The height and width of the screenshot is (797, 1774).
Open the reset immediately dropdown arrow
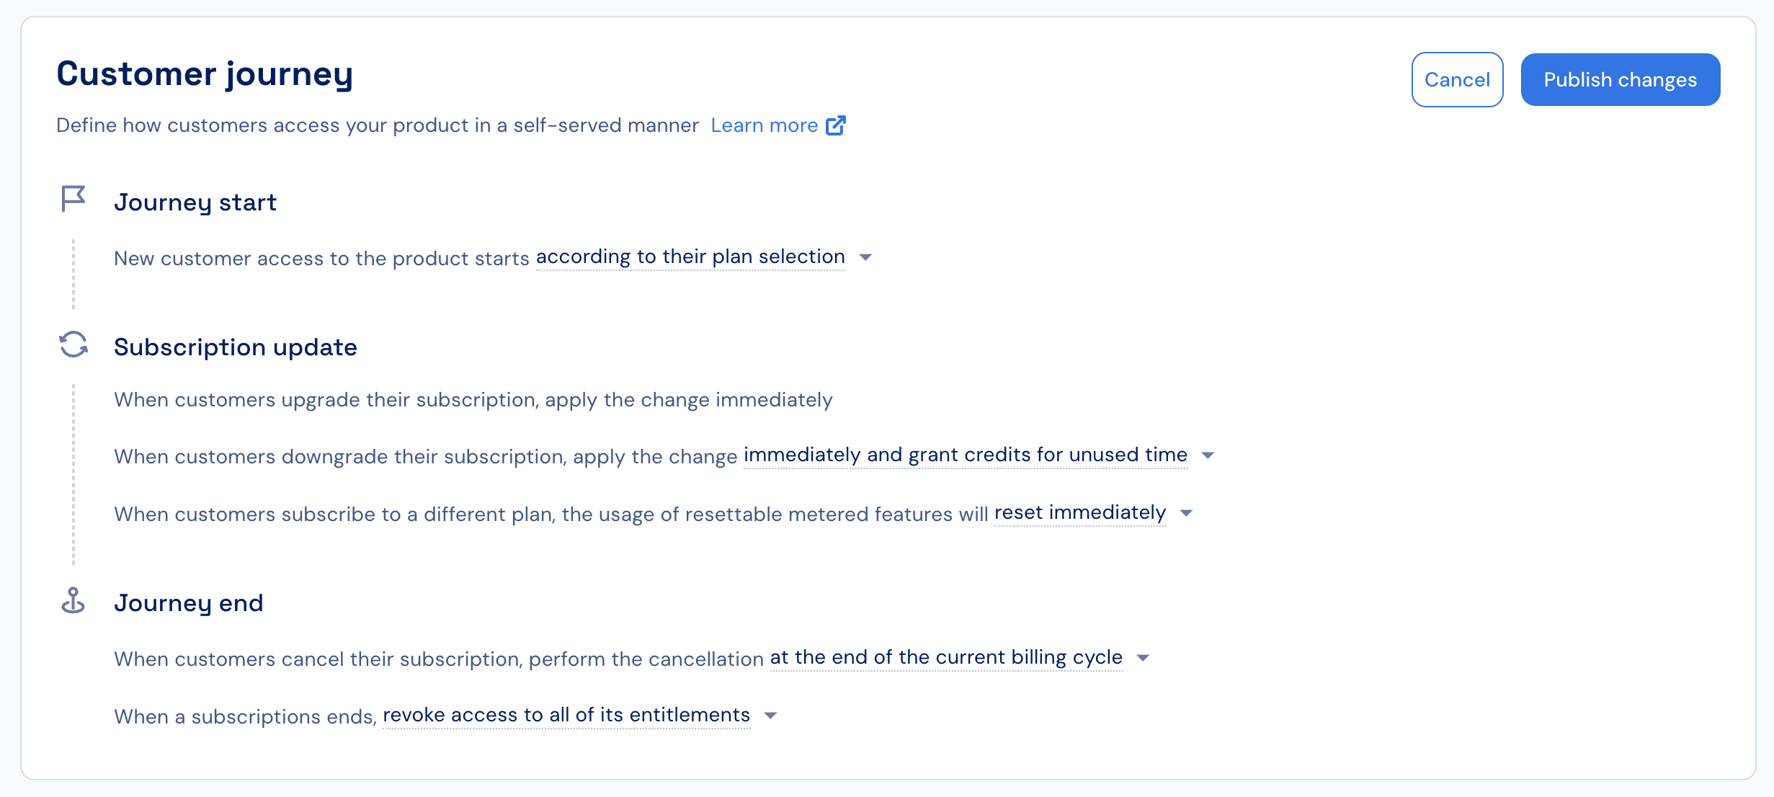point(1187,513)
